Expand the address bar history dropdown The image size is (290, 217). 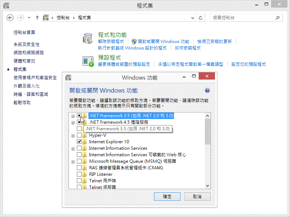[x=192, y=18]
